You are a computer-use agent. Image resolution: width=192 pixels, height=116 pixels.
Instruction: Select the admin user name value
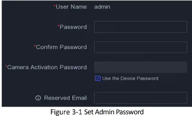(x=102, y=7)
